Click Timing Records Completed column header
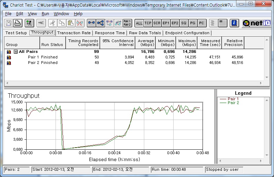 click(x=83, y=43)
